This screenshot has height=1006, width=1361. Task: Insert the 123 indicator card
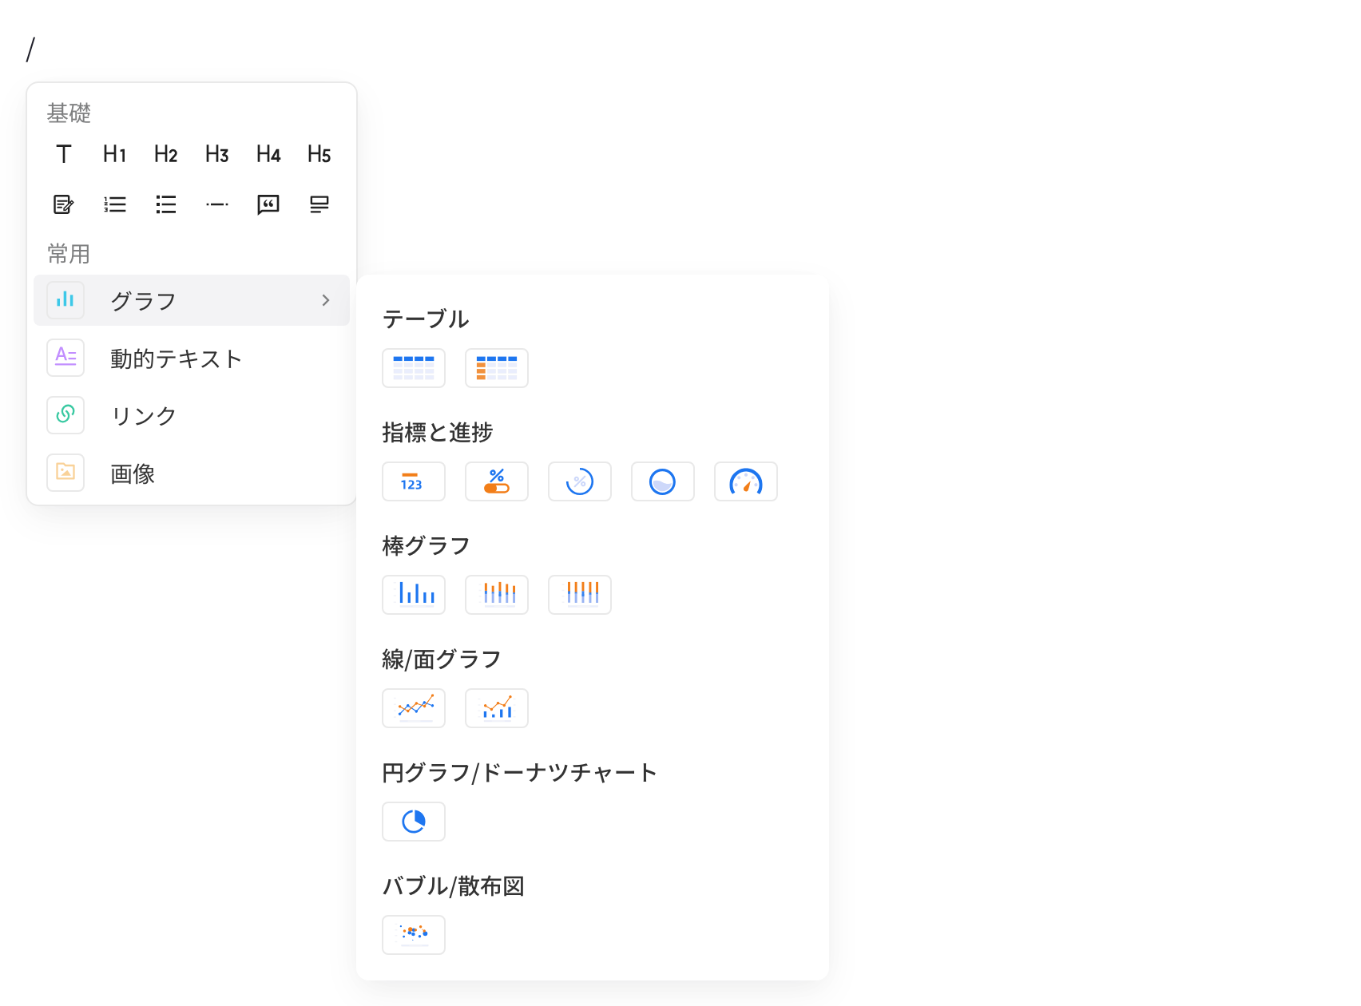(414, 481)
